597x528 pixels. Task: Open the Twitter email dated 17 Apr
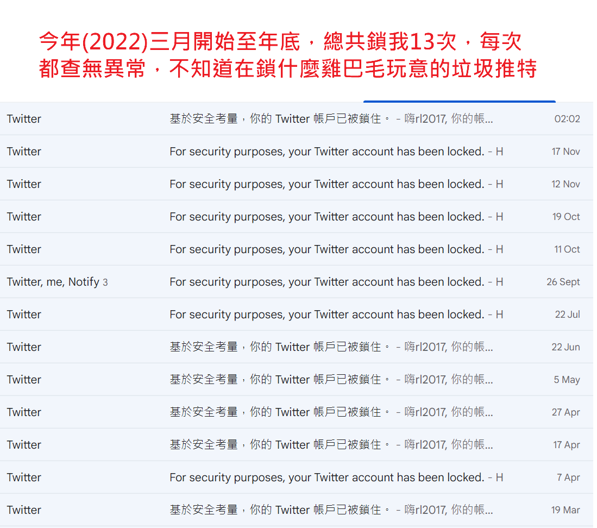coord(297,445)
